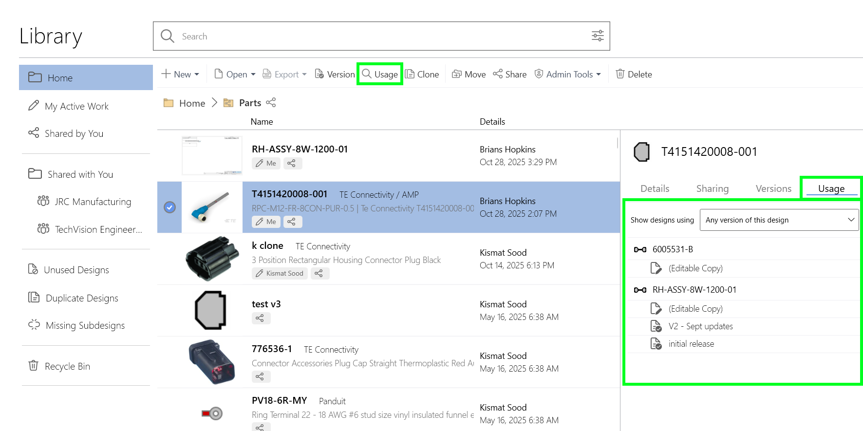The image size is (863, 431).
Task: Click share icon on test v3 row
Action: 261,318
